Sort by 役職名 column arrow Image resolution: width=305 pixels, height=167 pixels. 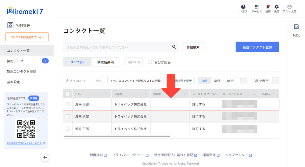pyautogui.click(x=185, y=94)
